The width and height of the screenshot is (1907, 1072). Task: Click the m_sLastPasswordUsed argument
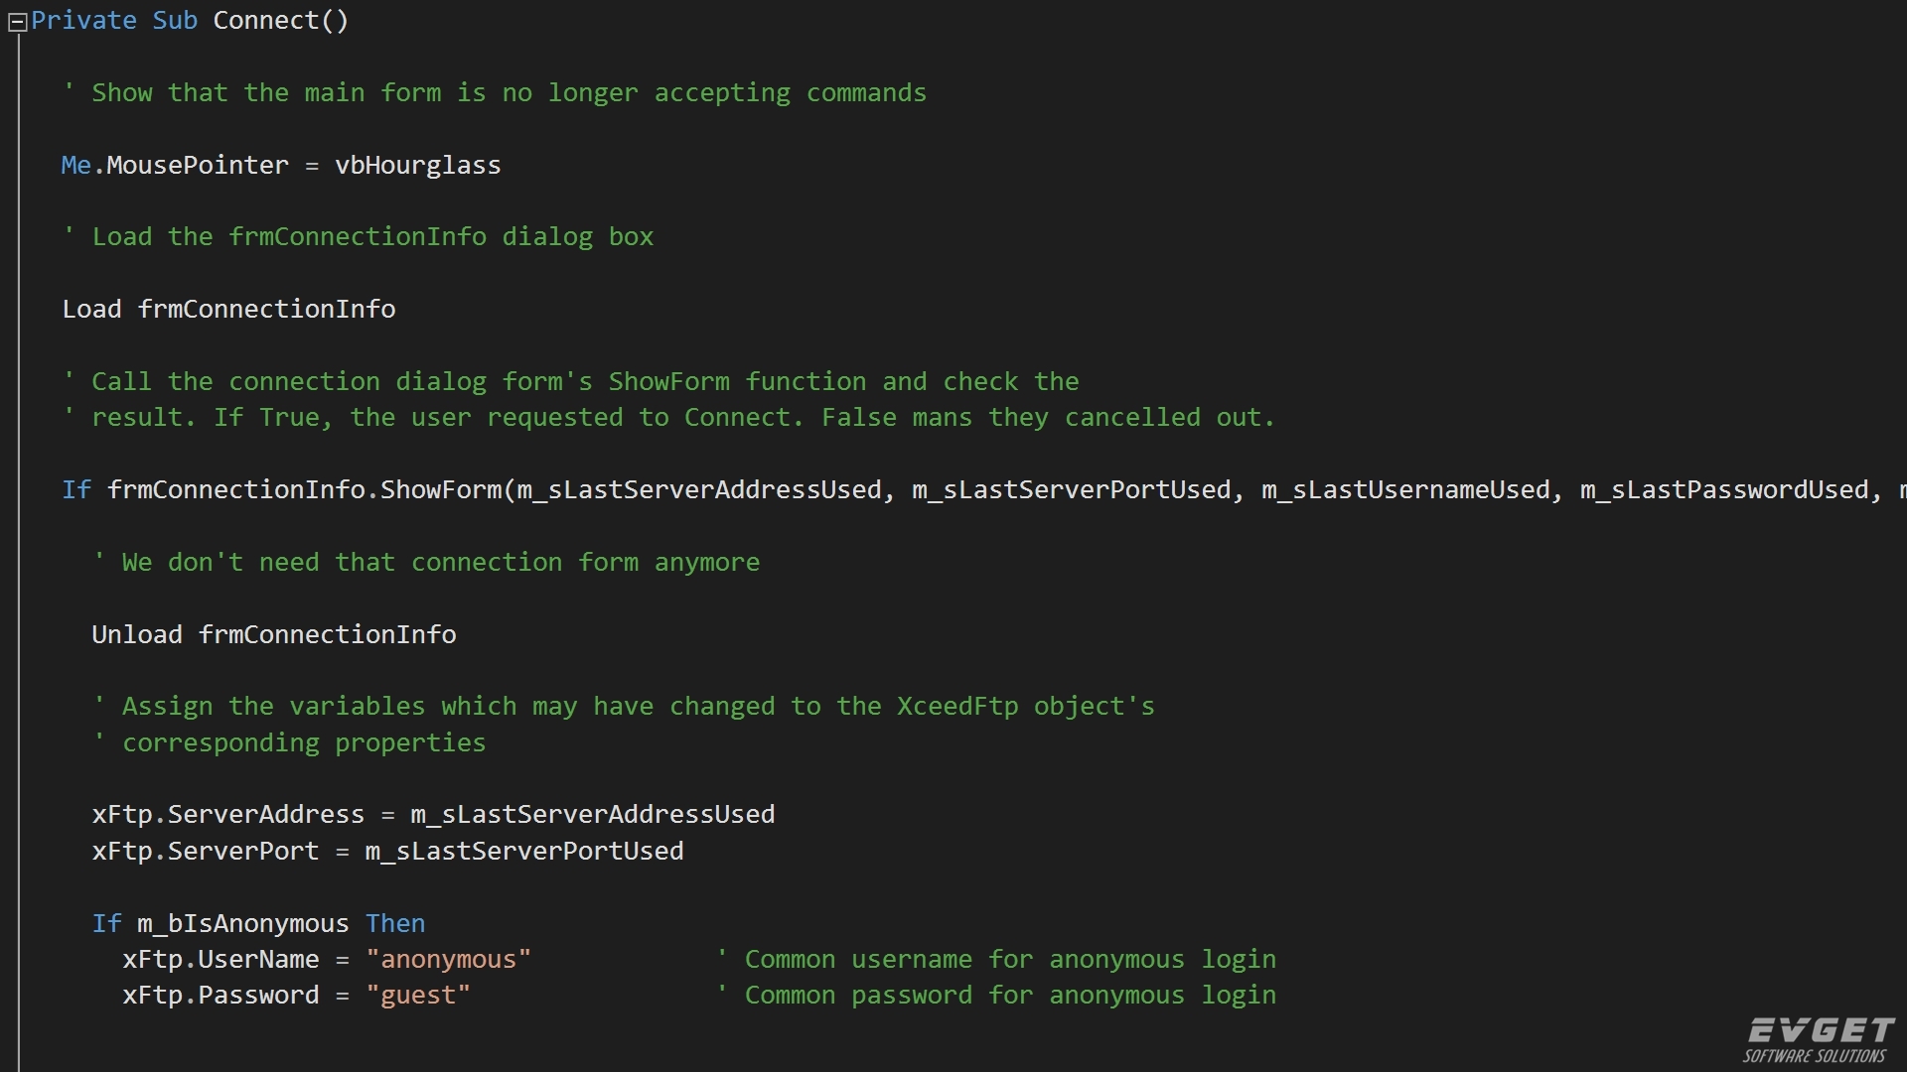(1724, 489)
